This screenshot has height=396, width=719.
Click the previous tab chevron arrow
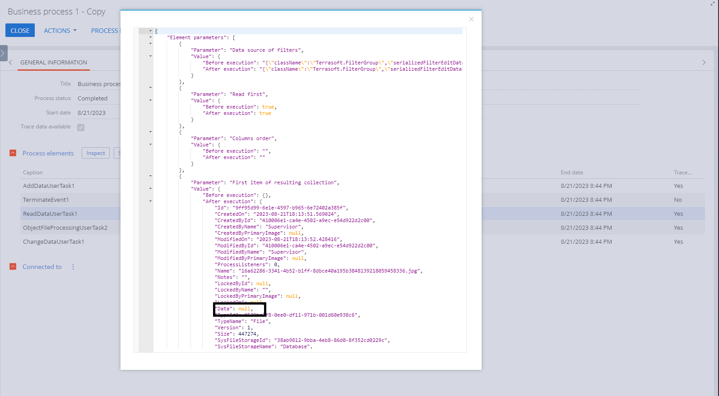[x=11, y=63]
